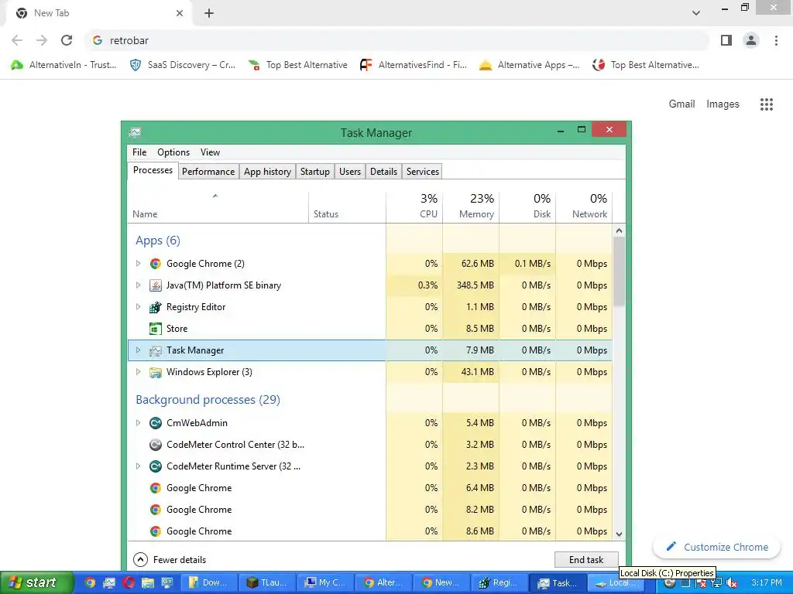Switch to the Services tab
Viewport: 793px width, 594px height.
(x=423, y=172)
